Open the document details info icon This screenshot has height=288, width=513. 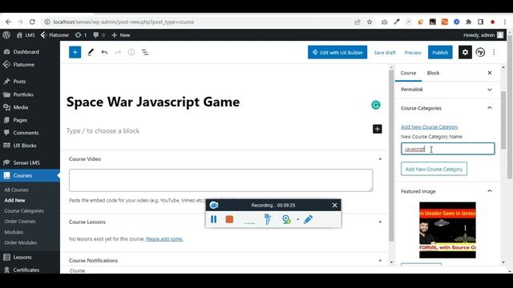131,52
